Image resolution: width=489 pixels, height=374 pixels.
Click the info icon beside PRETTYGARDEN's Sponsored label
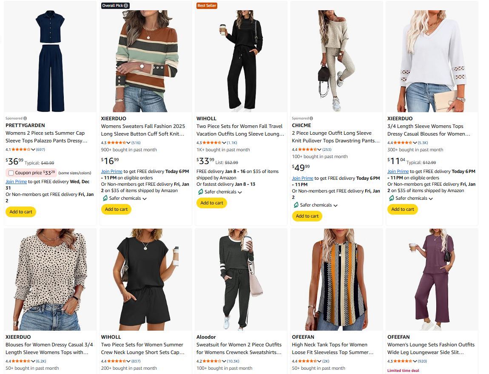(x=25, y=118)
